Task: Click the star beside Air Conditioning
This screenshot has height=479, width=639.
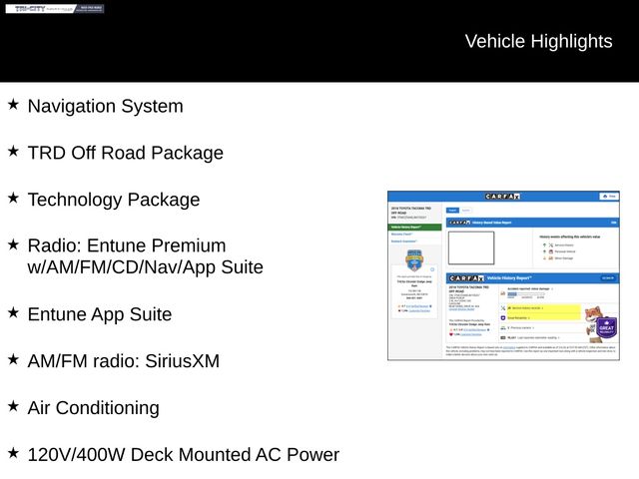Action: (x=13, y=405)
